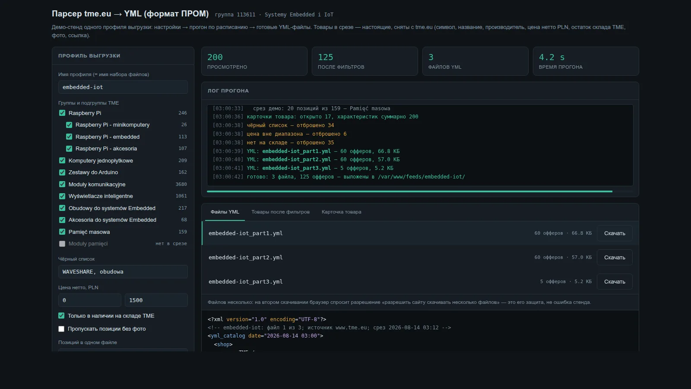Open 'Карточка товара' tab
691x389 pixels.
tap(342, 212)
